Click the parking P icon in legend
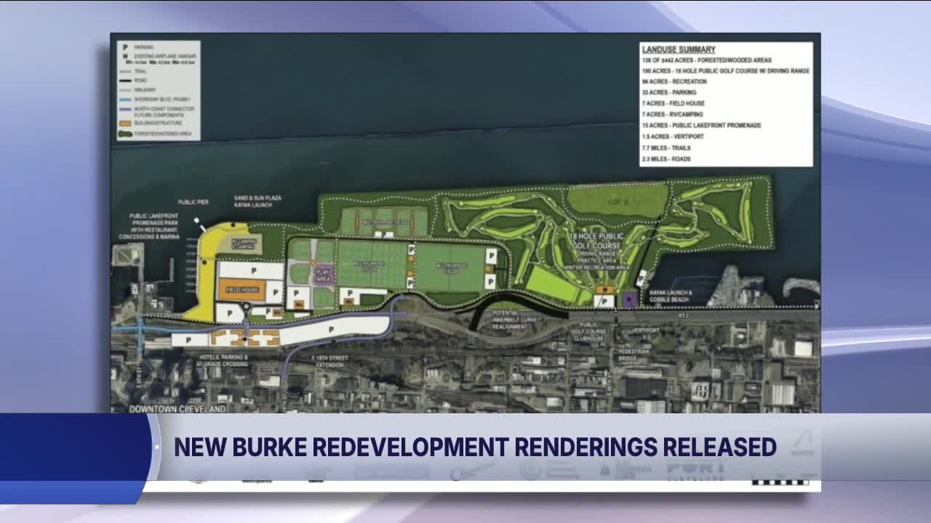931x523 pixels. [124, 47]
